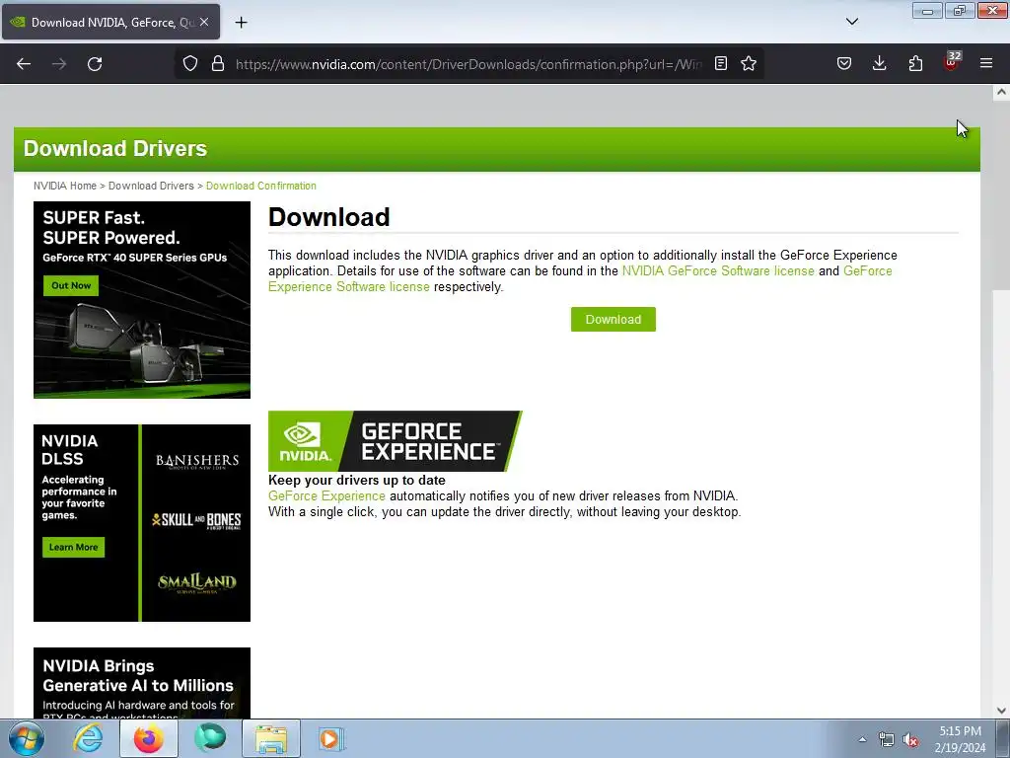Reload the current page
The image size is (1010, 758).
[x=95, y=64]
